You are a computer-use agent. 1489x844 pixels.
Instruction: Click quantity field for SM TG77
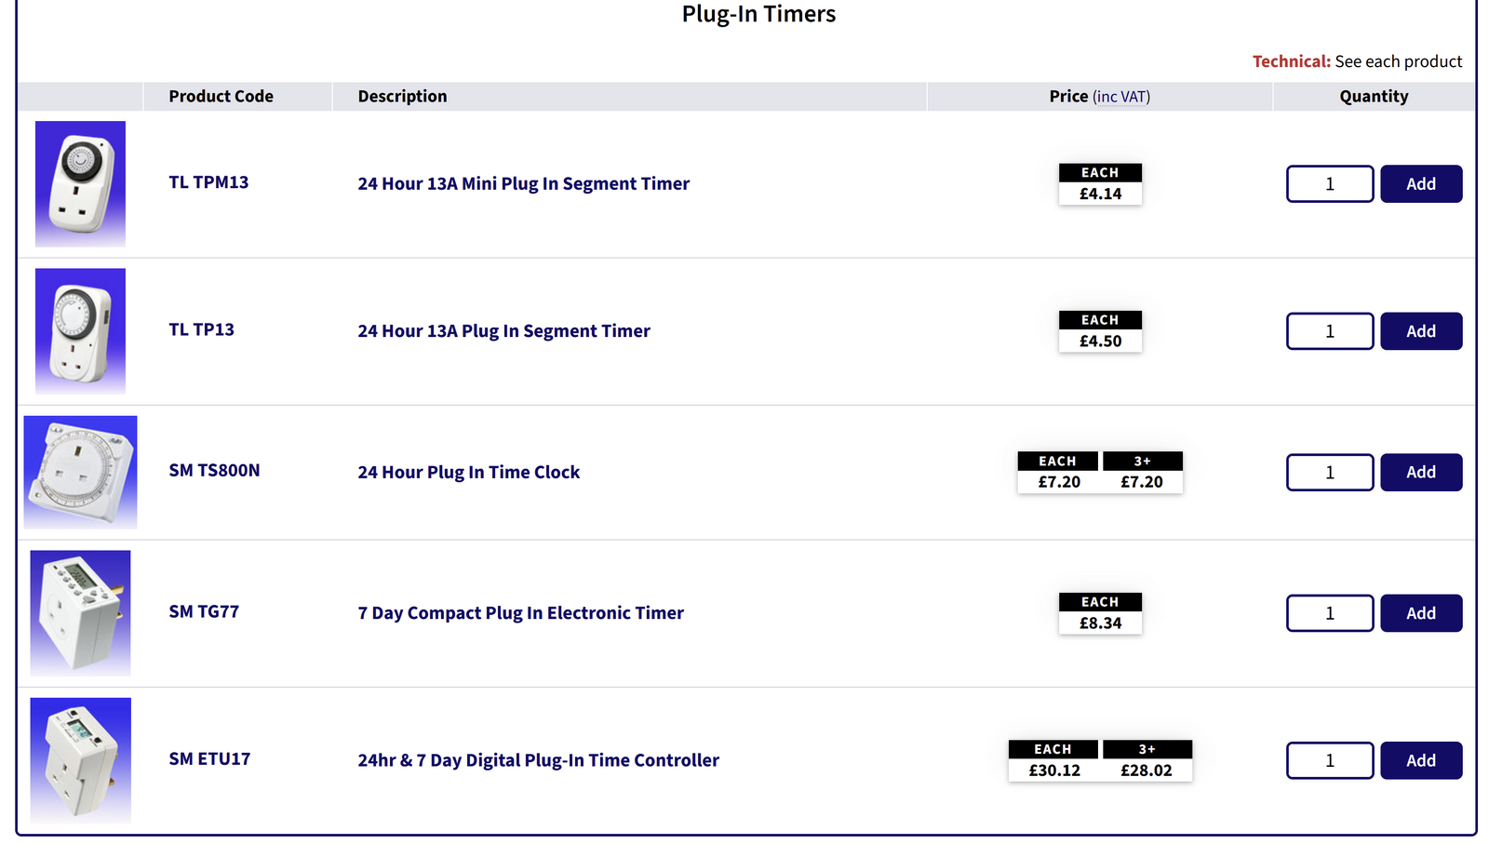(x=1329, y=613)
